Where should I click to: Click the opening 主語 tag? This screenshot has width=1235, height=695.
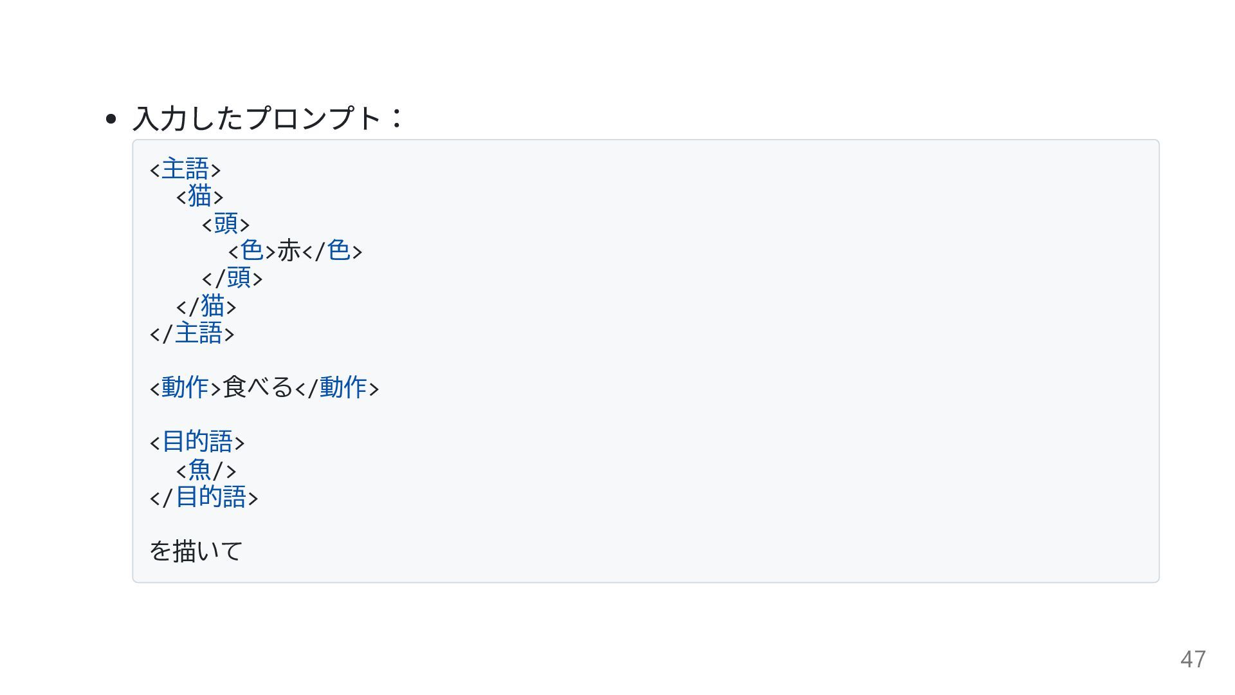coord(185,169)
